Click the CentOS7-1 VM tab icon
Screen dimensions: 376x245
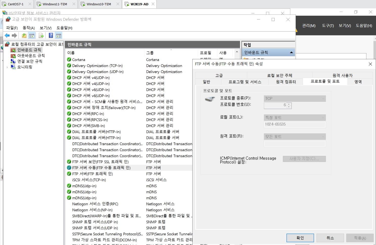(x=4, y=4)
